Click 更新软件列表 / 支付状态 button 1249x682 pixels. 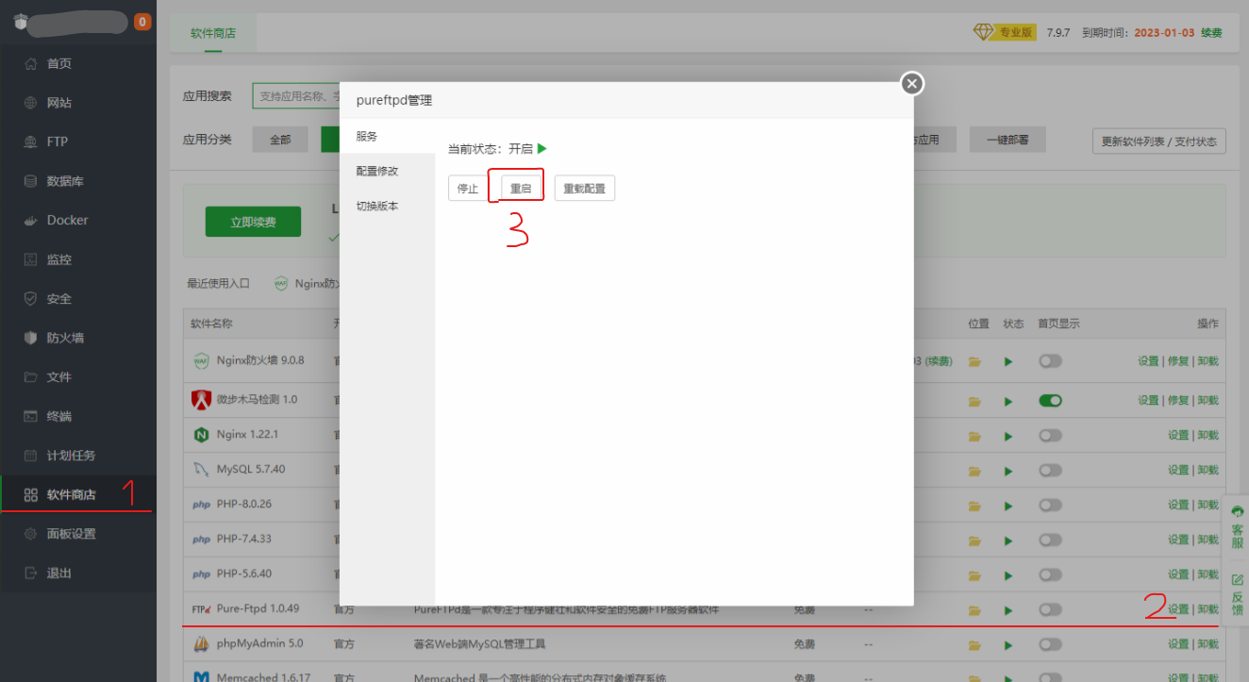point(1159,141)
